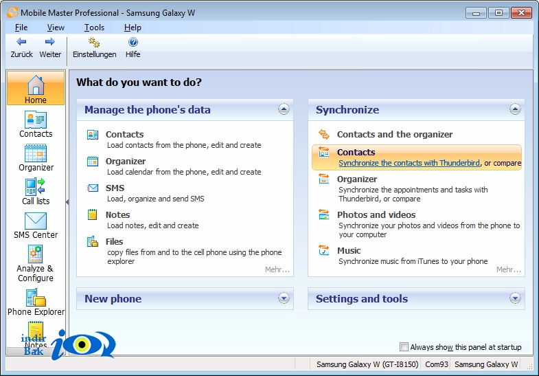This screenshot has width=539, height=376.
Task: Open Contacts in the left sidebar
Action: click(36, 124)
